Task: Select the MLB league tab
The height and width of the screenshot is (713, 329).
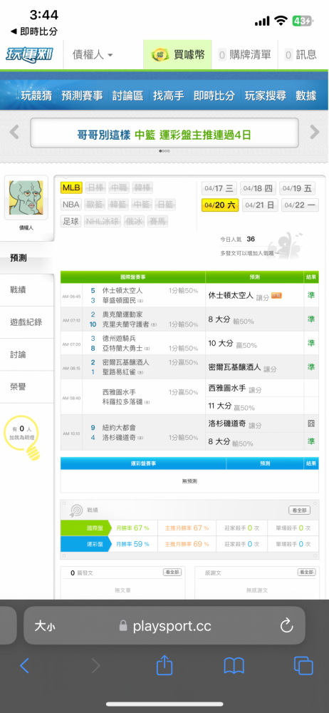Action: pyautogui.click(x=71, y=188)
